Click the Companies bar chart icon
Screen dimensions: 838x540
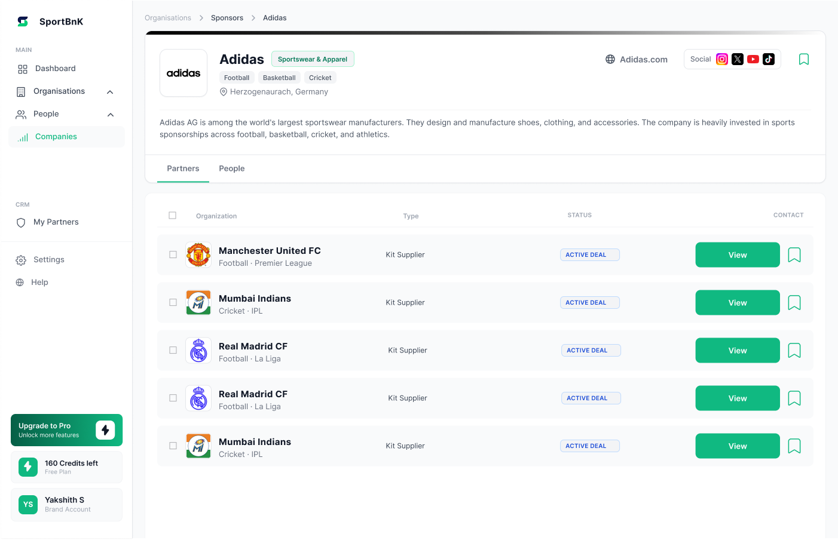(x=23, y=137)
